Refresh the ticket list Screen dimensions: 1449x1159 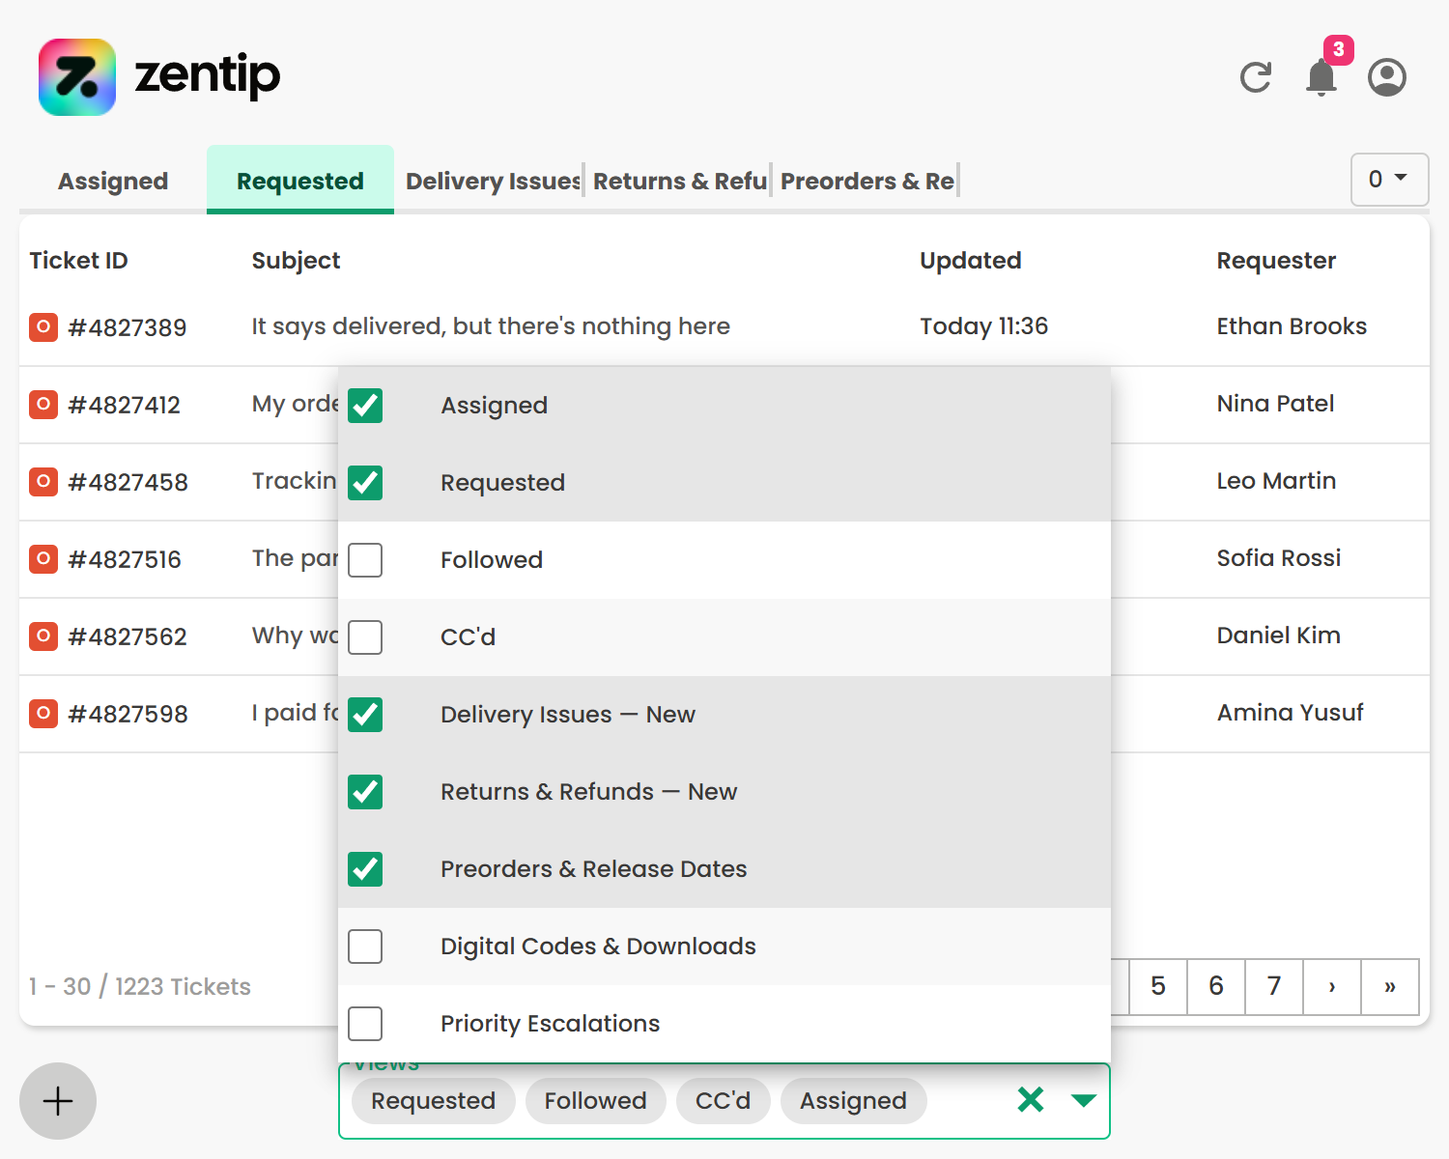[x=1256, y=77]
